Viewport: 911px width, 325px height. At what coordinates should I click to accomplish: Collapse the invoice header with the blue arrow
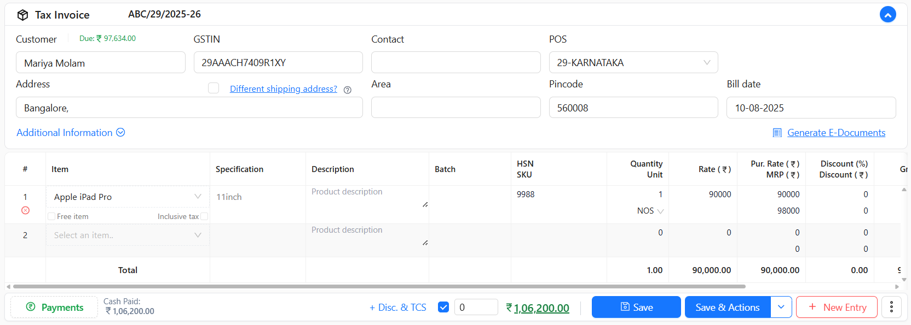coord(887,14)
